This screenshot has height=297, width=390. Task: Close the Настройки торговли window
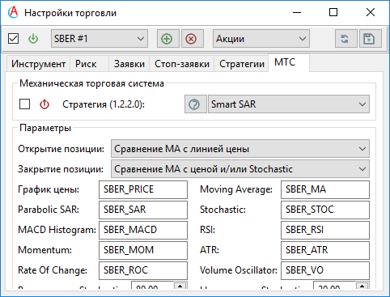[371, 12]
